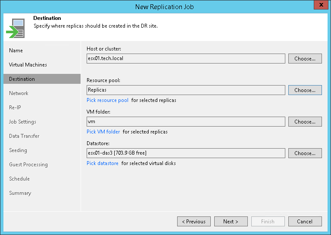
Task: Click the Pick datastore link
Action: point(103,163)
